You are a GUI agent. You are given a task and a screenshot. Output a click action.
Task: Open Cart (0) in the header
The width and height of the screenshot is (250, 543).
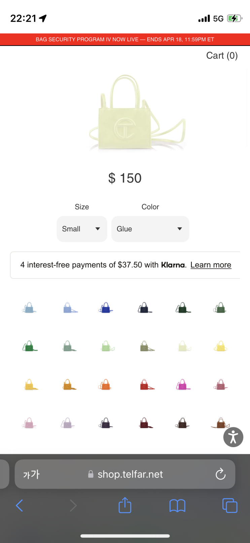tap(222, 55)
